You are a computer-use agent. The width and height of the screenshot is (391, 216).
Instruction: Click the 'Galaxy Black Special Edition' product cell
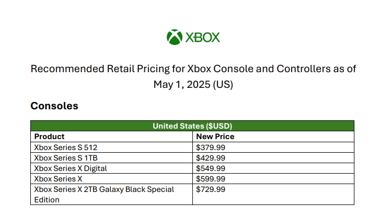click(104, 194)
